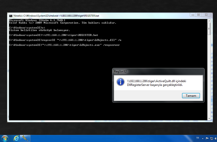This screenshot has width=217, height=142.
Task: Click the Tamam button in RegSvr32 dialog
Action: coord(191,96)
